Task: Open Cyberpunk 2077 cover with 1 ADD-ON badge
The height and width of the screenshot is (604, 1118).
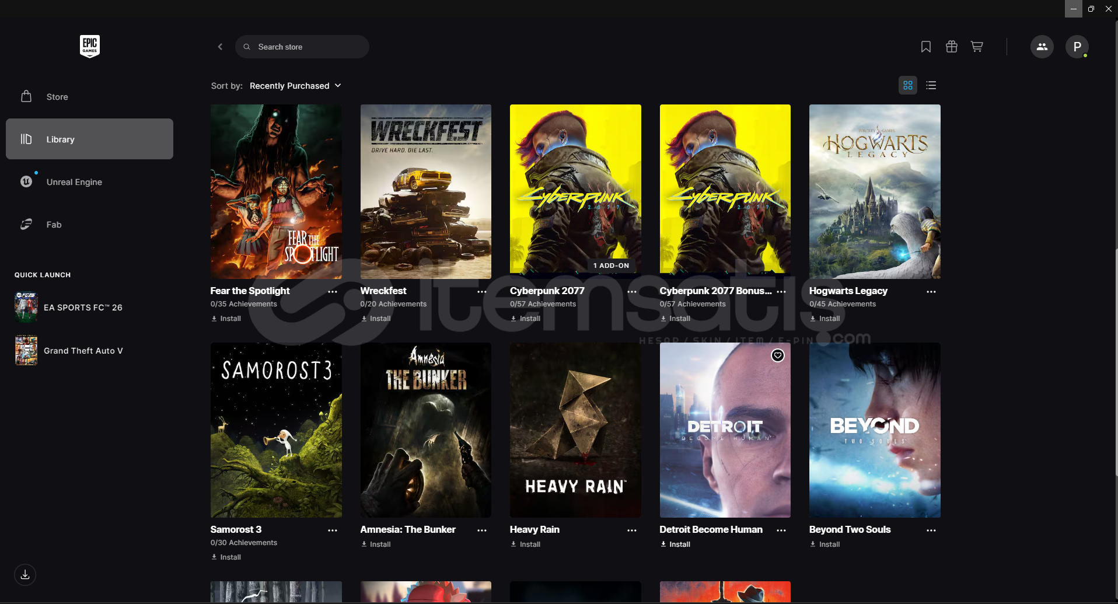Action: click(575, 191)
